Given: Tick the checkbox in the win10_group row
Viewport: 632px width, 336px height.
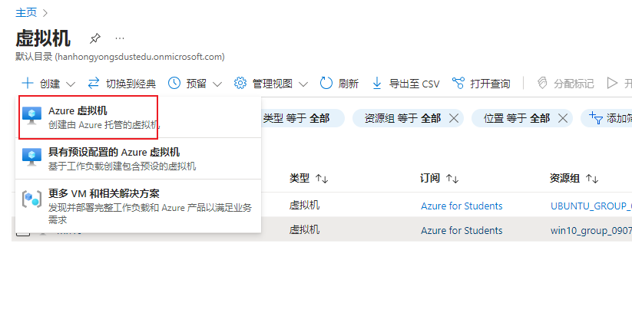Looking at the screenshot, I should (23, 234).
